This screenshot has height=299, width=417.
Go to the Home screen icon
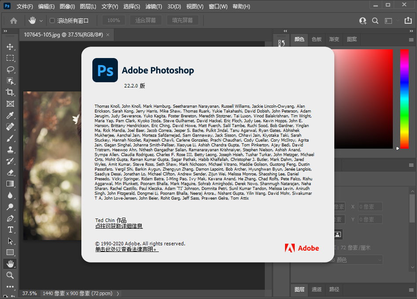[14, 21]
